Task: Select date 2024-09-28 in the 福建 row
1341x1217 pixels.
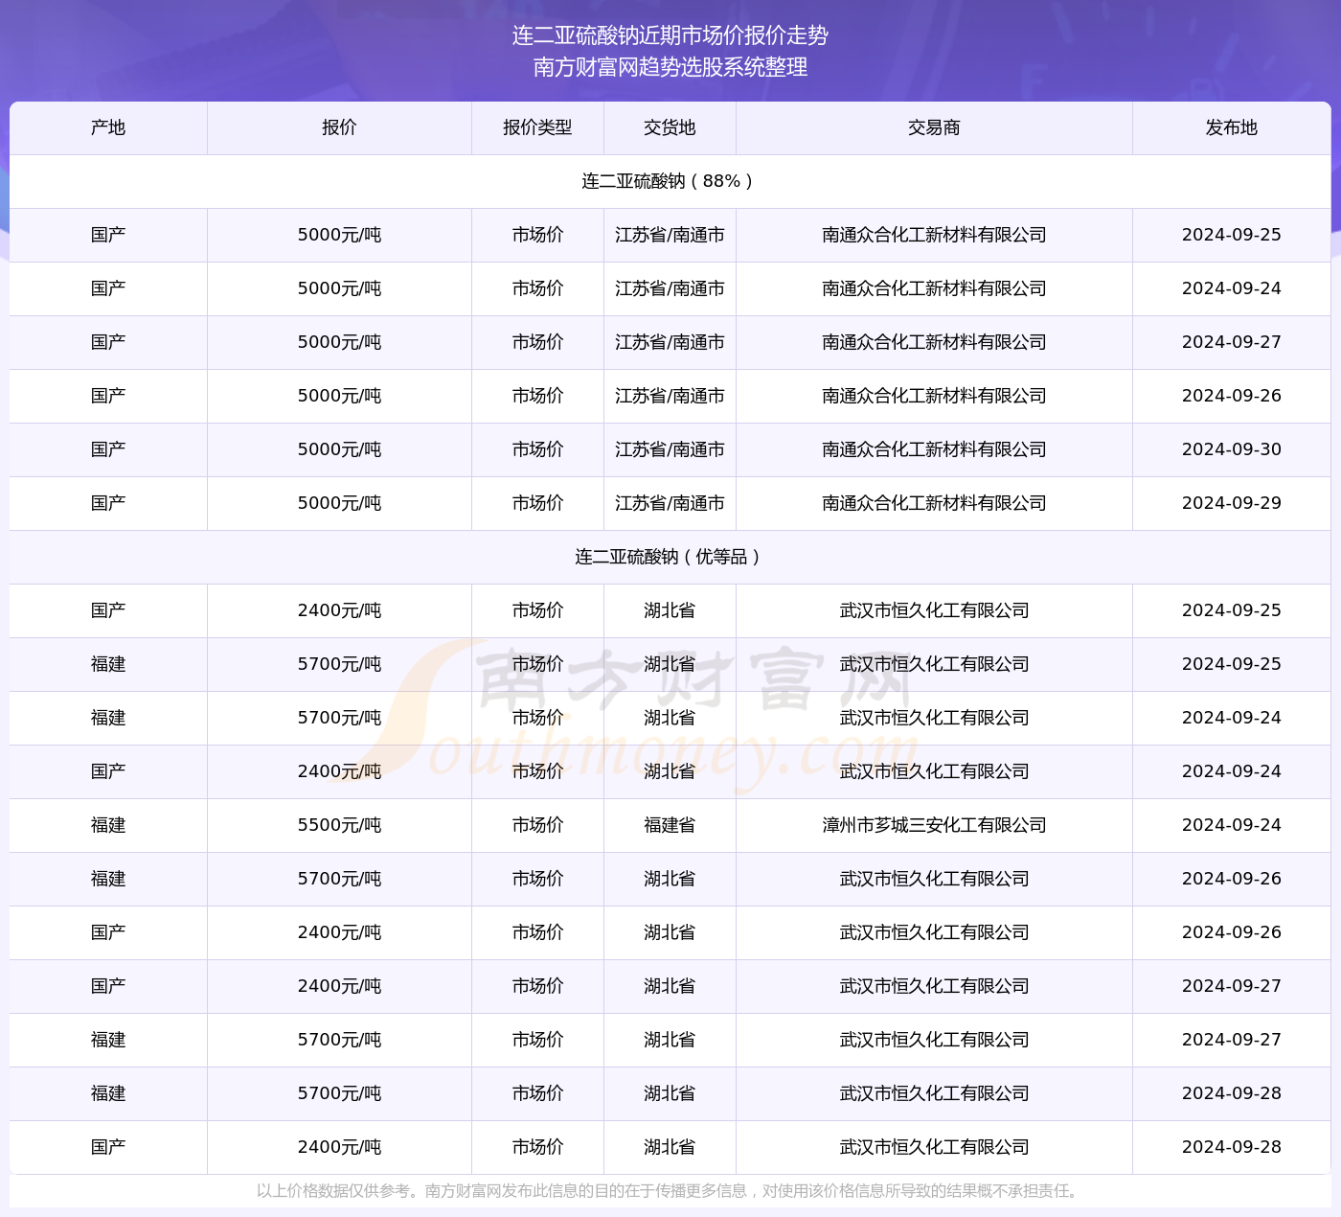Action: pyautogui.click(x=1231, y=1093)
